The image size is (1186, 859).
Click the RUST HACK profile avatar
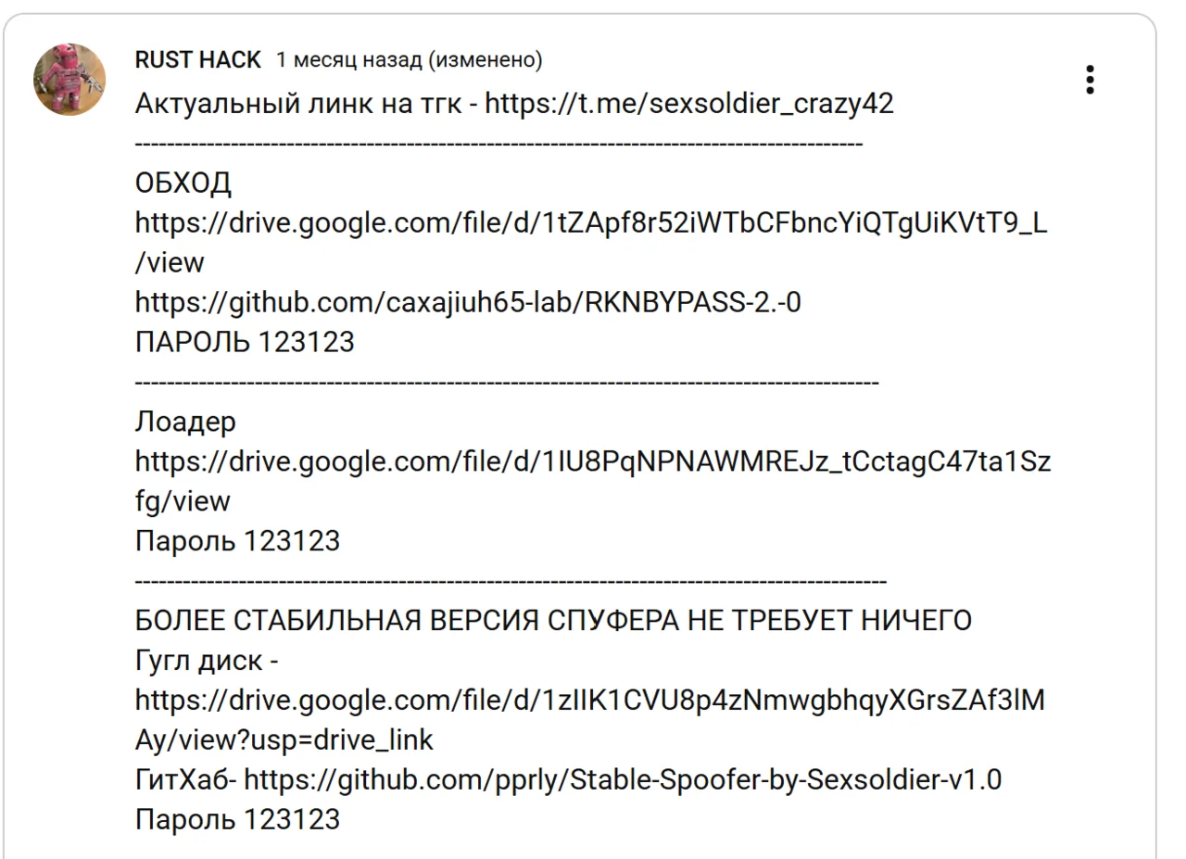coord(69,79)
